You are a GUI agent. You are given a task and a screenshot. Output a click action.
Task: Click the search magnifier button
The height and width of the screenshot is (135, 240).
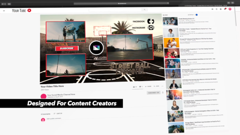pos(145,10)
